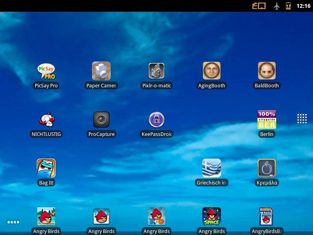Viewport: 313px width, 235px height.
Task: Tap the battery indicator showing 17
Action: 288,6
